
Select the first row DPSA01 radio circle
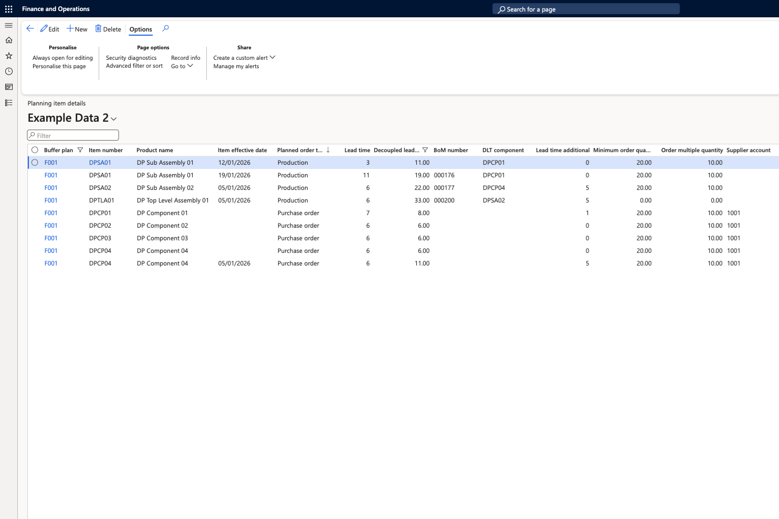point(35,163)
